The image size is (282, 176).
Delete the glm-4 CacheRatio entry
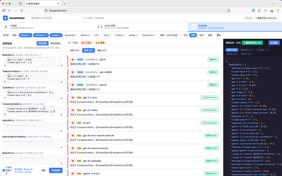pyautogui.click(x=213, y=59)
